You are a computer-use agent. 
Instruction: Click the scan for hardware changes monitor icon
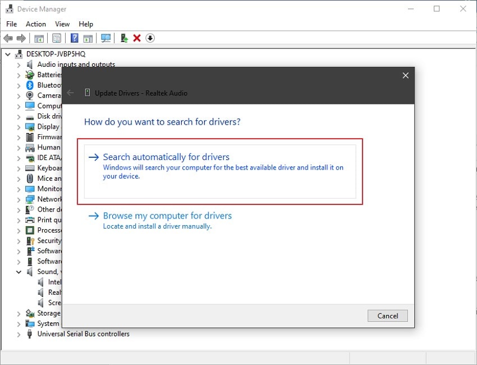point(106,38)
